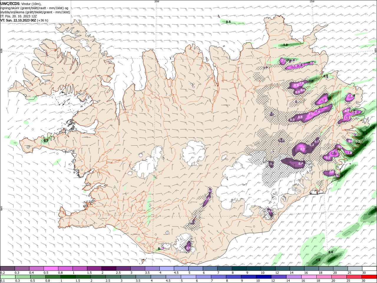Viewport: 377px width, 283px height.
Task: Pick the light pink 16 rain legend swatch
Action: point(309,277)
